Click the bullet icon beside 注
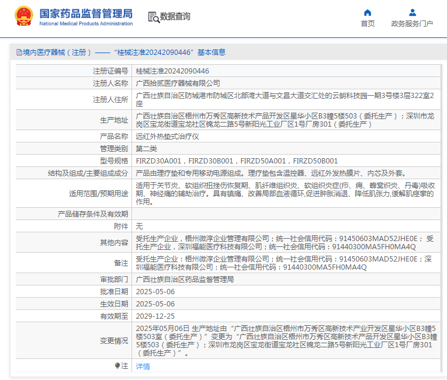447x380 pixels. tap(117, 366)
